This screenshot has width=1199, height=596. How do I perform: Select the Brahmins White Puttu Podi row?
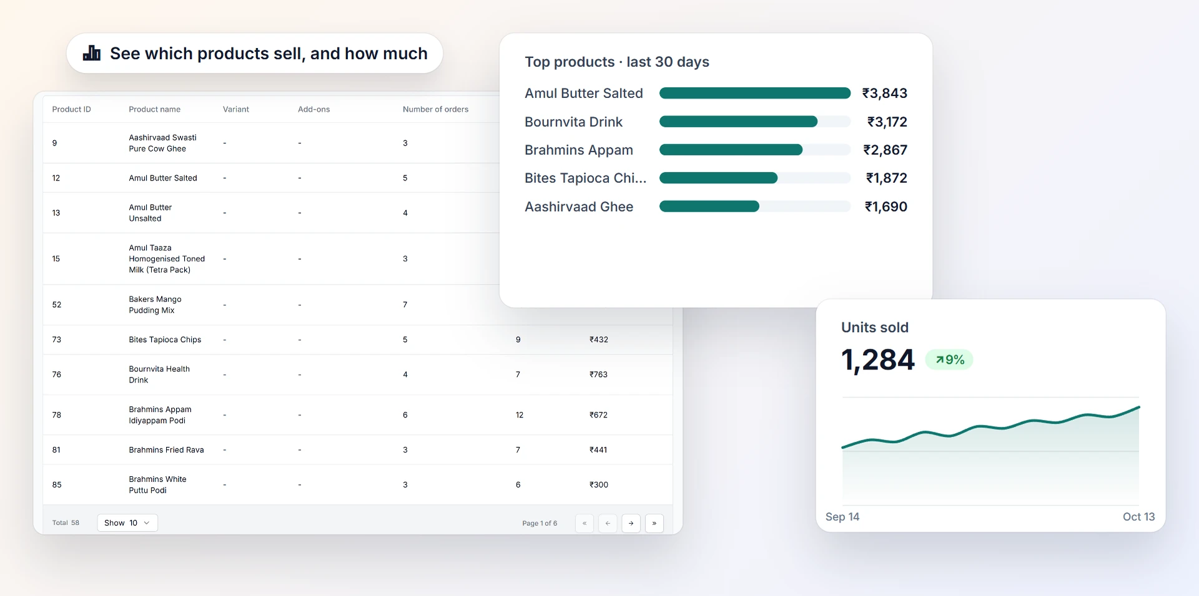pos(358,485)
